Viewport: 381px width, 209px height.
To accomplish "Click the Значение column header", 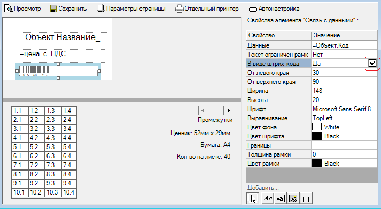I will pos(344,35).
